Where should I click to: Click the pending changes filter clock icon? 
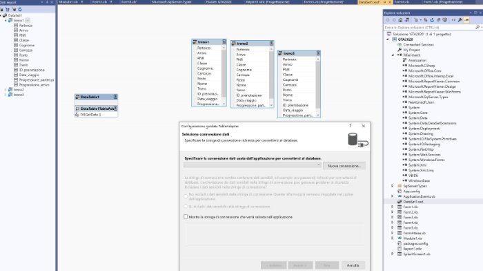[417, 20]
